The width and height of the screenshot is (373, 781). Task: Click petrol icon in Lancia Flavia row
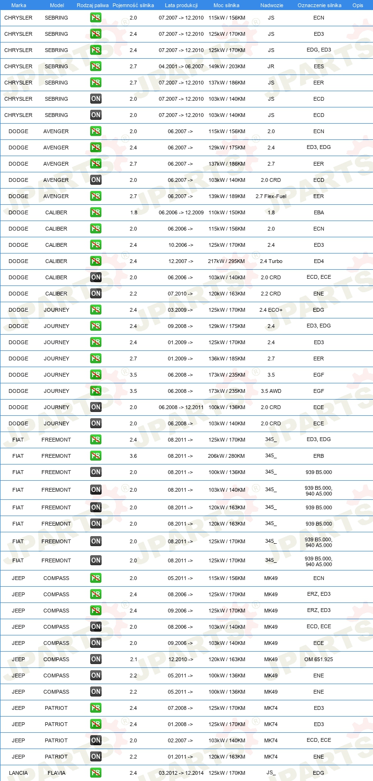[x=96, y=773]
